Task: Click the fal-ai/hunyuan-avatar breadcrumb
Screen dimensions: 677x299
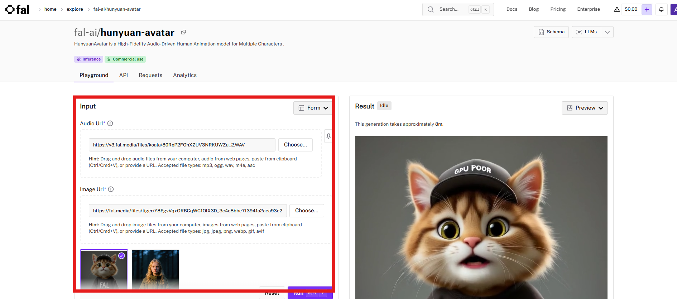Action: click(117, 9)
